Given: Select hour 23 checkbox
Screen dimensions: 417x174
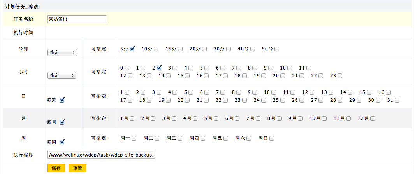Looking at the screenshot, I should tap(340, 76).
